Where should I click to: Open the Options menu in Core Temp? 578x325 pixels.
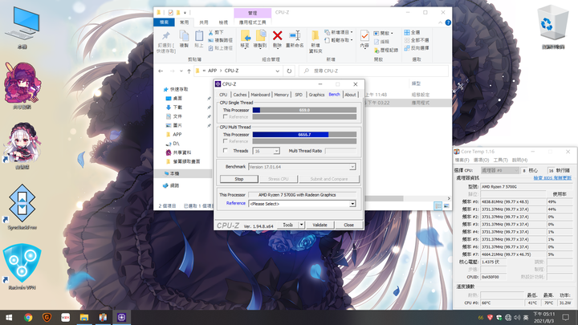pos(481,160)
